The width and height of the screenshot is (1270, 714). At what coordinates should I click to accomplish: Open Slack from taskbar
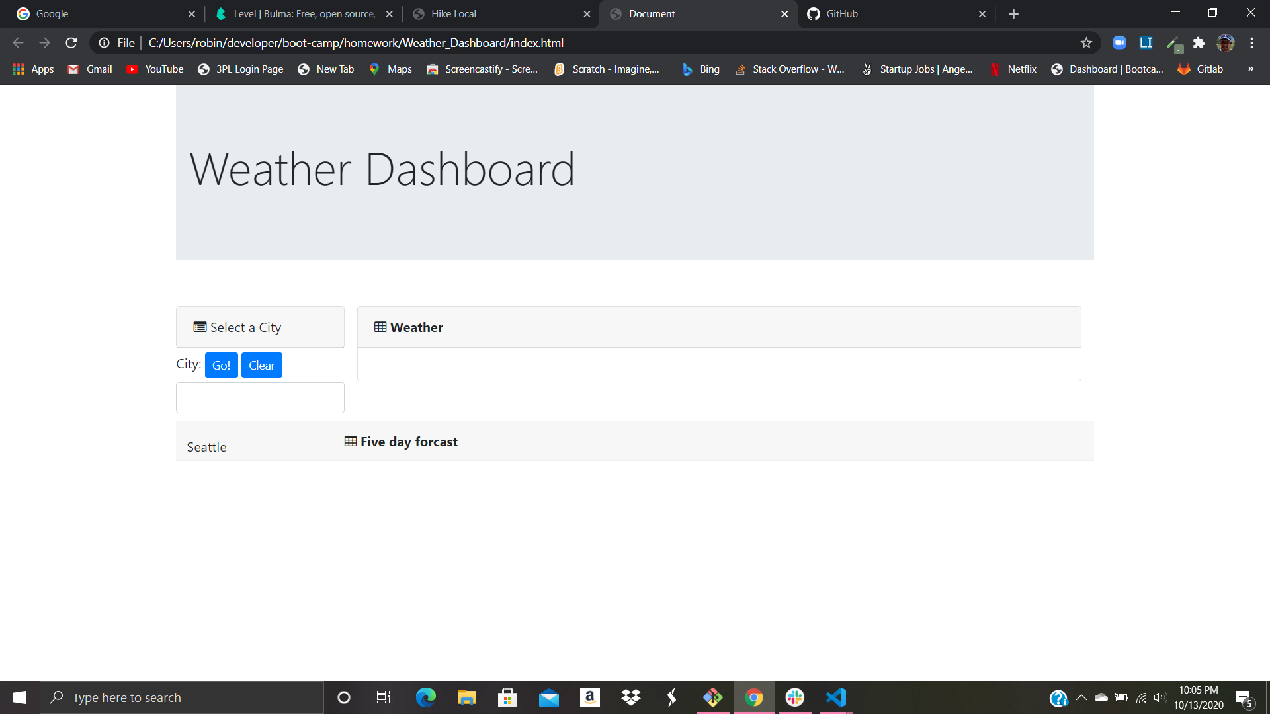pyautogui.click(x=795, y=697)
